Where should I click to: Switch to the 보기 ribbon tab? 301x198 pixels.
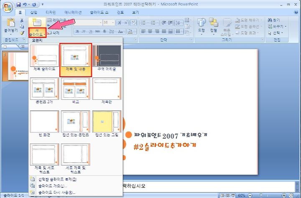click(x=135, y=13)
